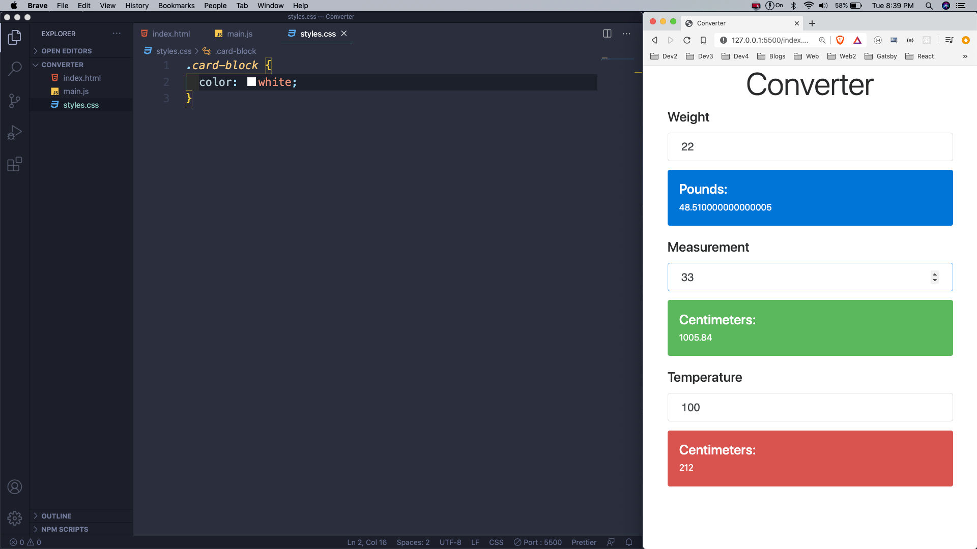Click the Measurement input field
Viewport: 977px width, 549px height.
[x=810, y=277]
